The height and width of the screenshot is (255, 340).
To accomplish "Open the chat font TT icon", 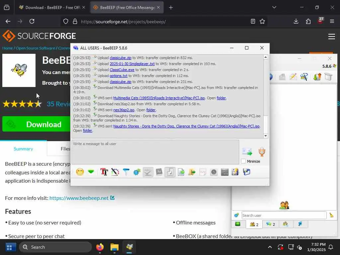I will tap(104, 172).
